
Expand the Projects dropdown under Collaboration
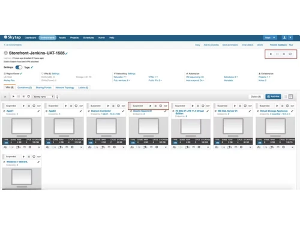265,77
